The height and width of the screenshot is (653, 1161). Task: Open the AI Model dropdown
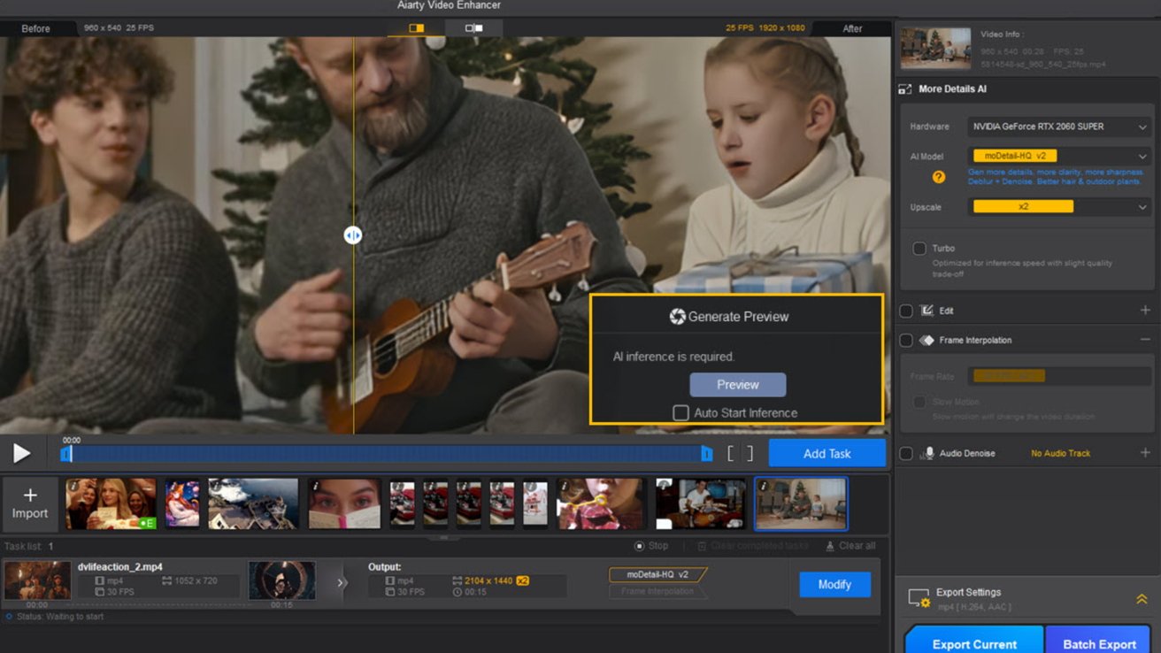pos(1058,157)
